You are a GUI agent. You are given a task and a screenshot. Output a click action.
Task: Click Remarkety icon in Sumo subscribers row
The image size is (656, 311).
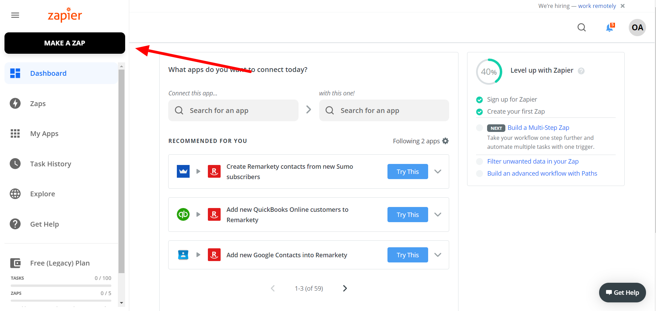pos(214,172)
